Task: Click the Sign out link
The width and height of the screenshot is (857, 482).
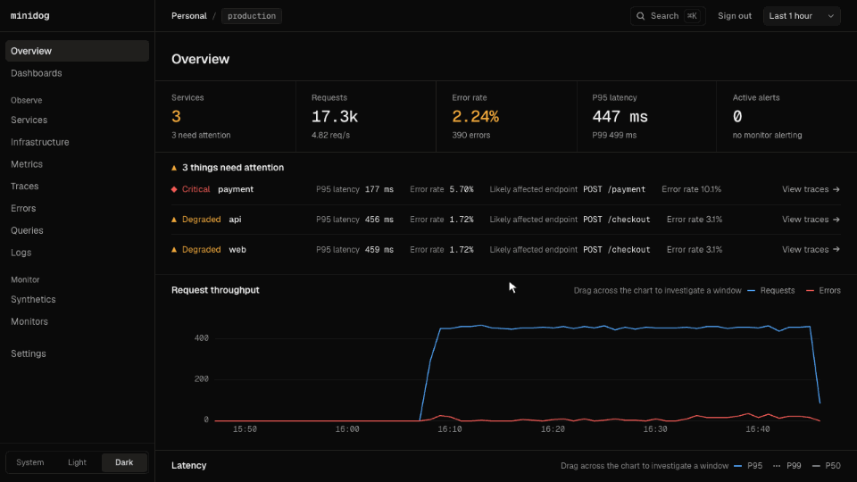Action: point(735,16)
